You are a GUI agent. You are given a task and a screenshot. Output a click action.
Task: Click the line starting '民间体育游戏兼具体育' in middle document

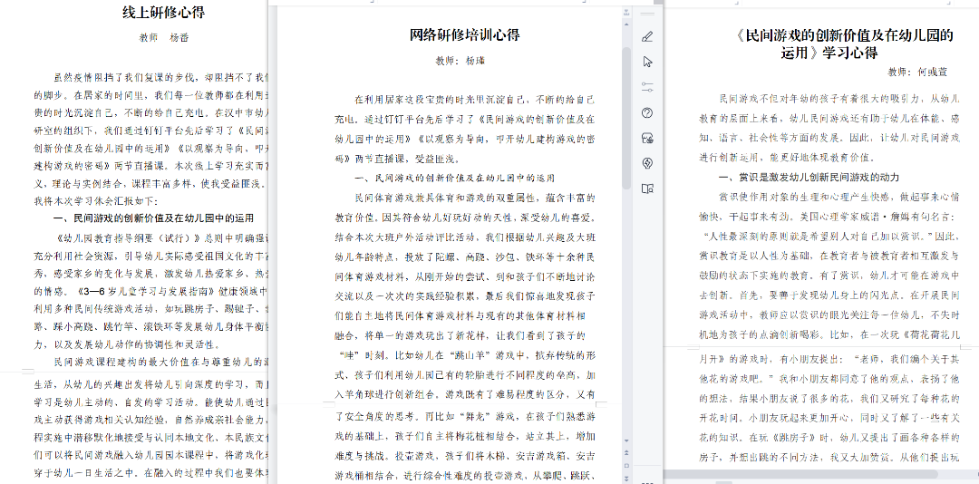pyautogui.click(x=475, y=198)
